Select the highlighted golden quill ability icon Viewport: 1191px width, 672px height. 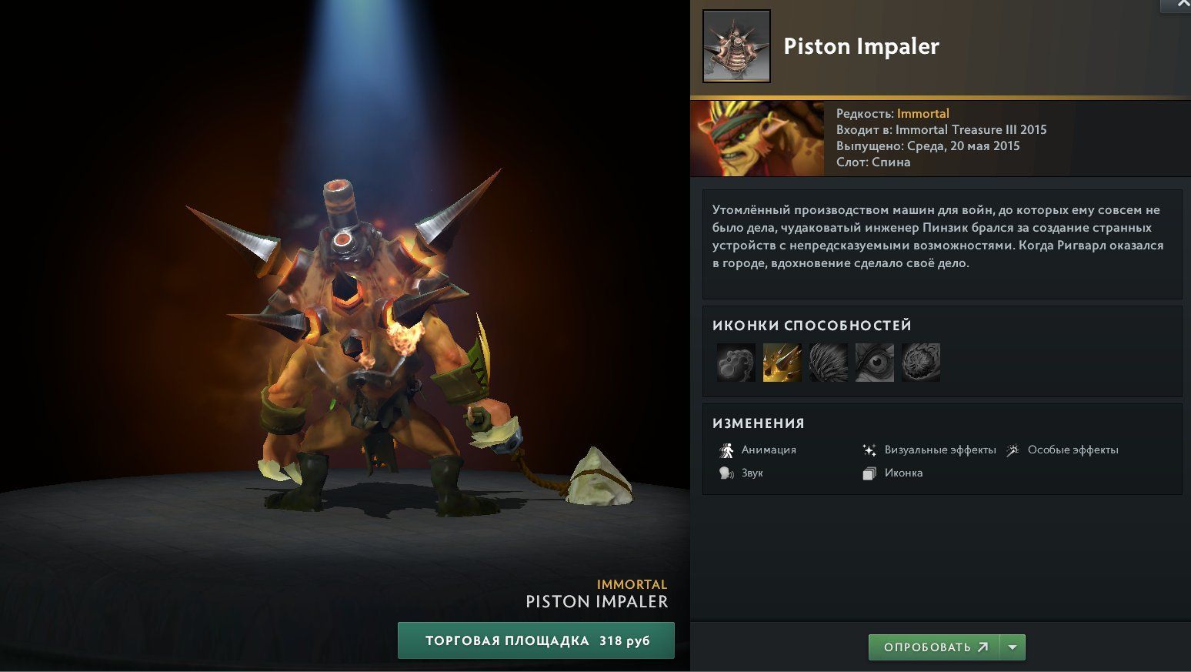click(782, 363)
